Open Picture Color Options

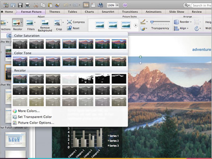tap(36, 123)
